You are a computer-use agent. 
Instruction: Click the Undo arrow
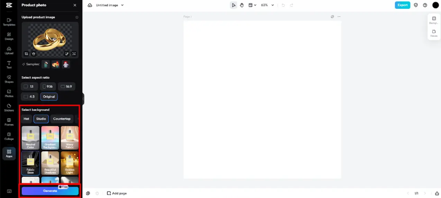(x=283, y=5)
